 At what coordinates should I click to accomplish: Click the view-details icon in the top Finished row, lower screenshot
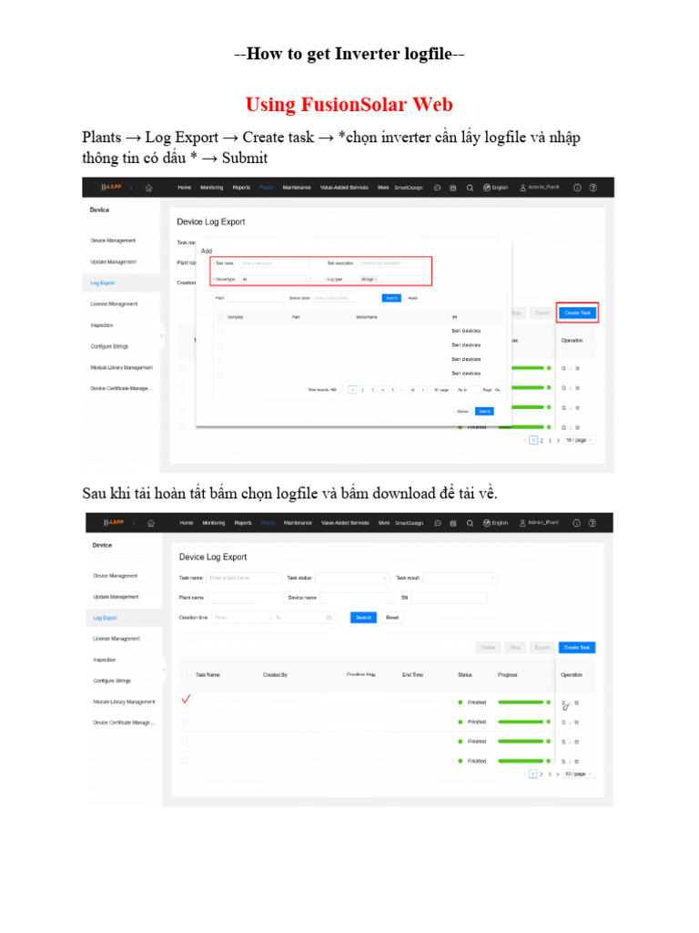click(563, 702)
